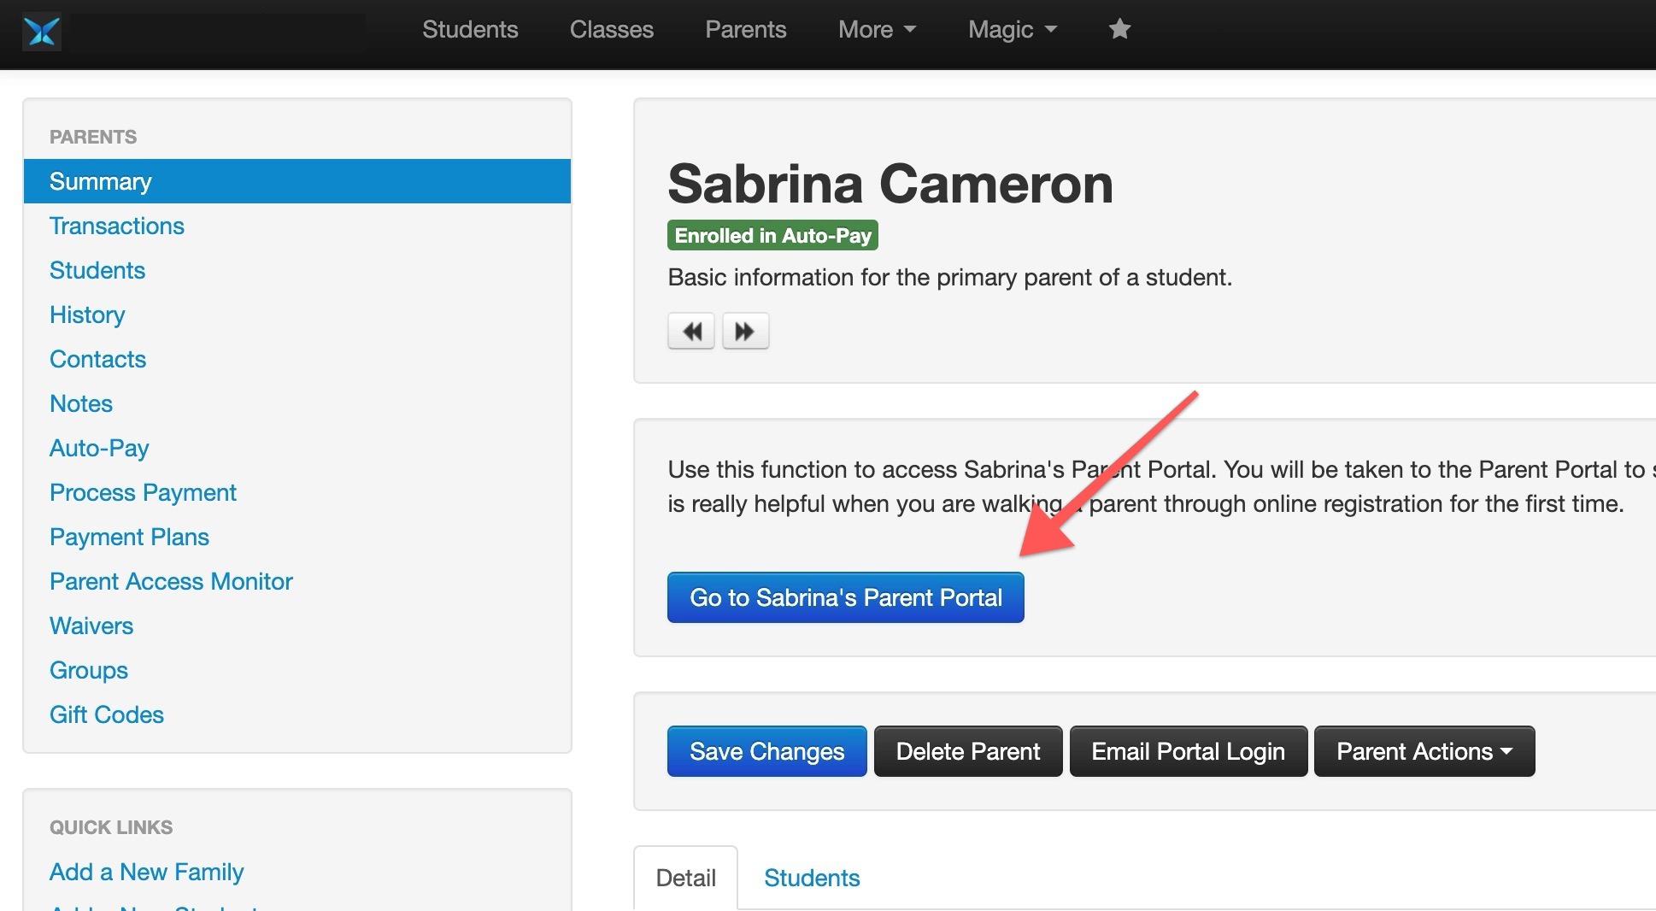This screenshot has width=1656, height=911.
Task: Open the Auto-Pay sidebar link
Action: [x=99, y=448]
